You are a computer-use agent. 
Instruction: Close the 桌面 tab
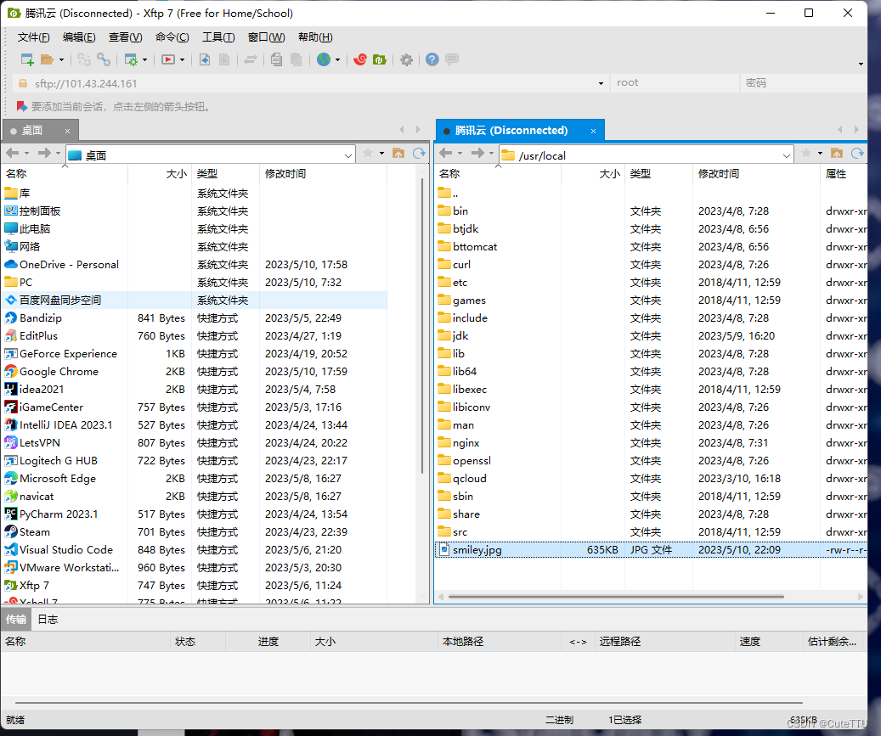67,131
